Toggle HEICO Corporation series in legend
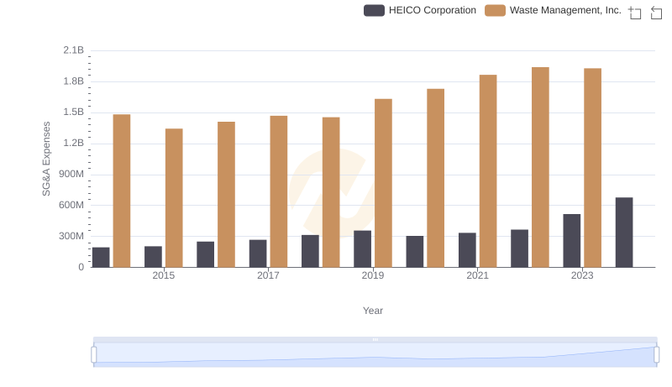This screenshot has width=672, height=387. (420, 10)
